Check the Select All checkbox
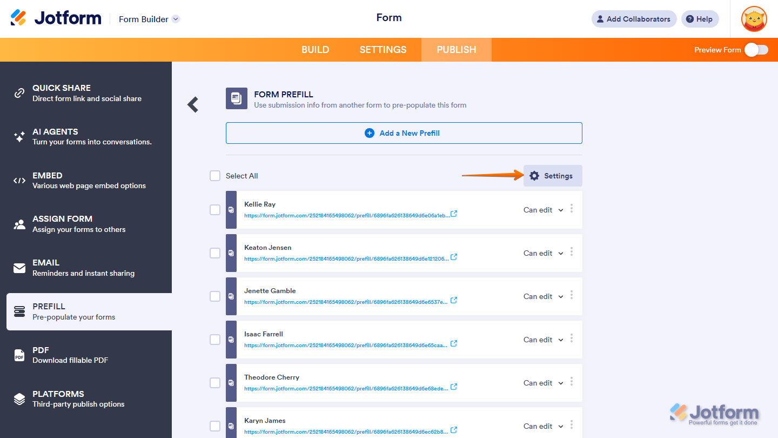Viewport: 778px width, 438px height. tap(214, 176)
